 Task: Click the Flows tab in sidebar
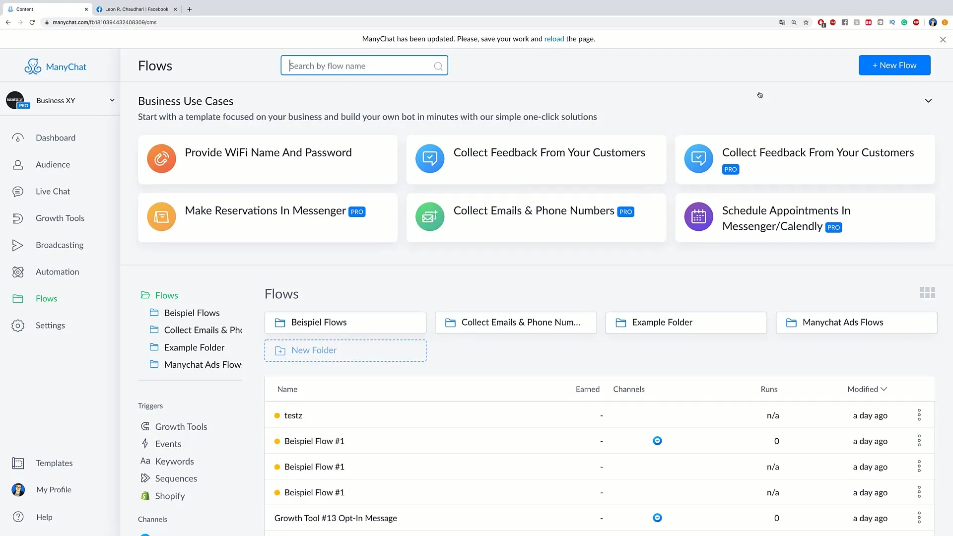pyautogui.click(x=47, y=298)
